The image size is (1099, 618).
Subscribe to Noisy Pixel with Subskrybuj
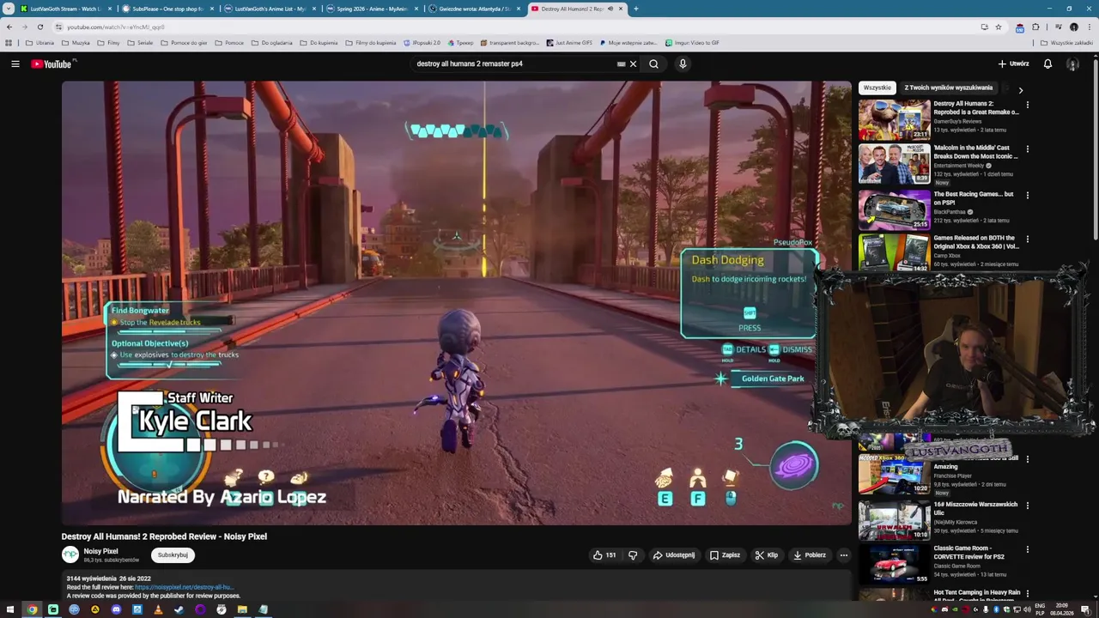[173, 555]
